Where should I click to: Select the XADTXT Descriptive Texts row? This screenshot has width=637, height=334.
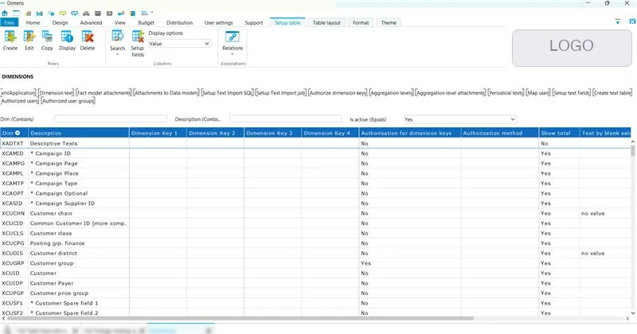pyautogui.click(x=315, y=143)
